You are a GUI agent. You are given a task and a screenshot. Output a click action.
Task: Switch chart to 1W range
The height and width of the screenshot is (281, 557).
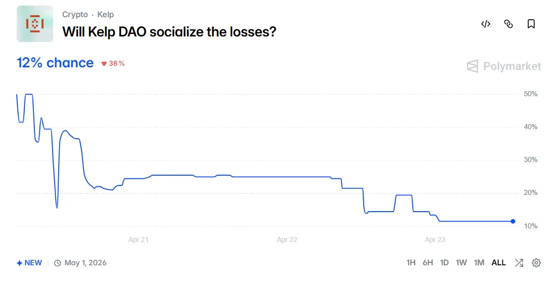pos(461,263)
